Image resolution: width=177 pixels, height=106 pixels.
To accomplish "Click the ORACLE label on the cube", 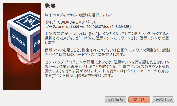I will [19, 40].
